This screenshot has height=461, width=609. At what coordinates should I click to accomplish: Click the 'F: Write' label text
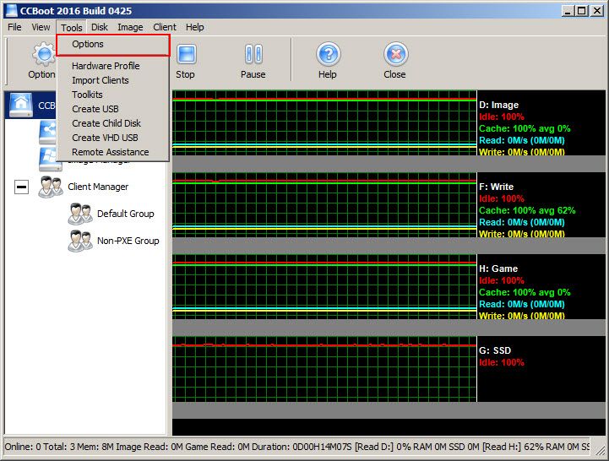pos(496,187)
